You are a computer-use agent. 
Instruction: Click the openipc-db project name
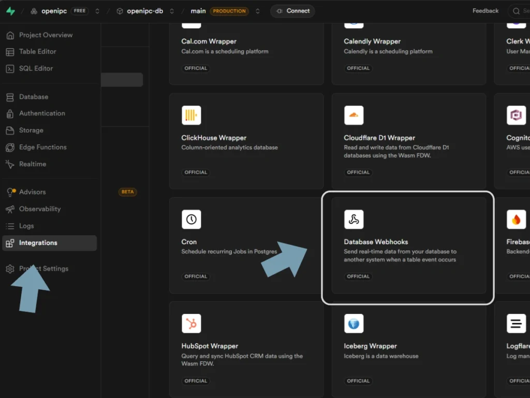(145, 11)
